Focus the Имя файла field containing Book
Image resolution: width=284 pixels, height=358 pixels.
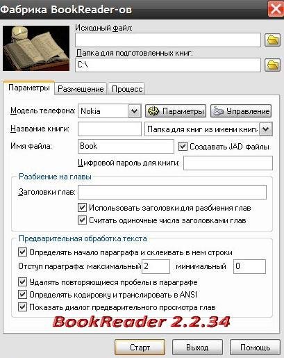point(126,146)
